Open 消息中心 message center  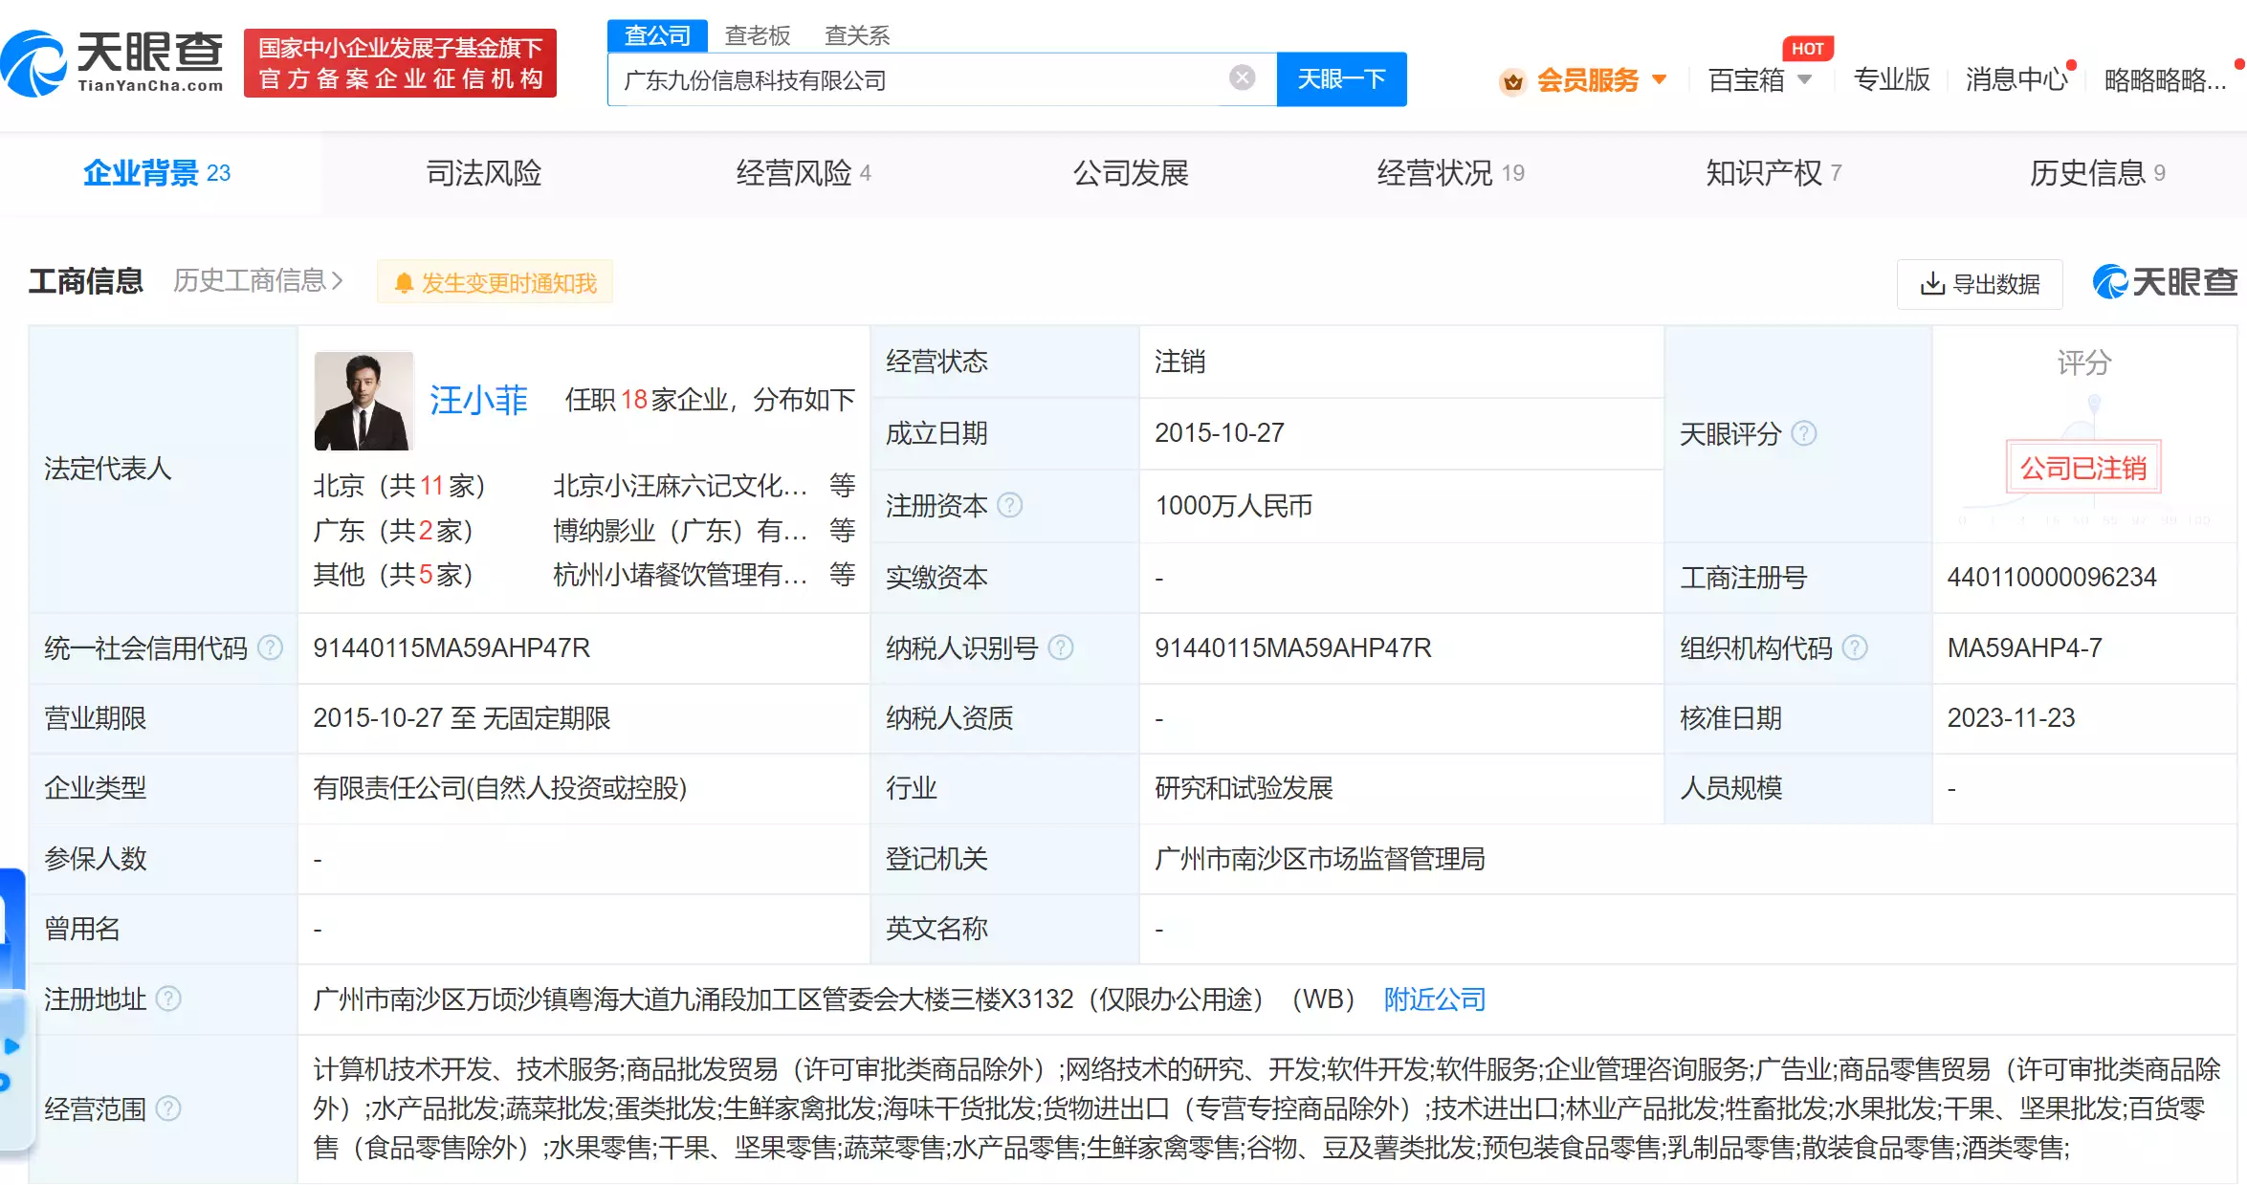pos(2016,79)
